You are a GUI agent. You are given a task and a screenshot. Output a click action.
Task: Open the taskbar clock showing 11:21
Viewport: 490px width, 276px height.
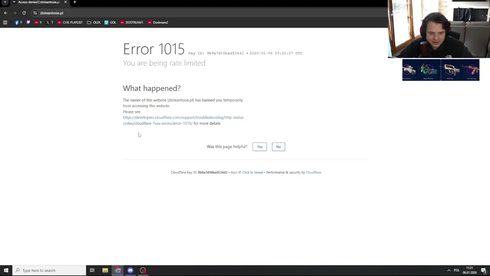[470, 271]
